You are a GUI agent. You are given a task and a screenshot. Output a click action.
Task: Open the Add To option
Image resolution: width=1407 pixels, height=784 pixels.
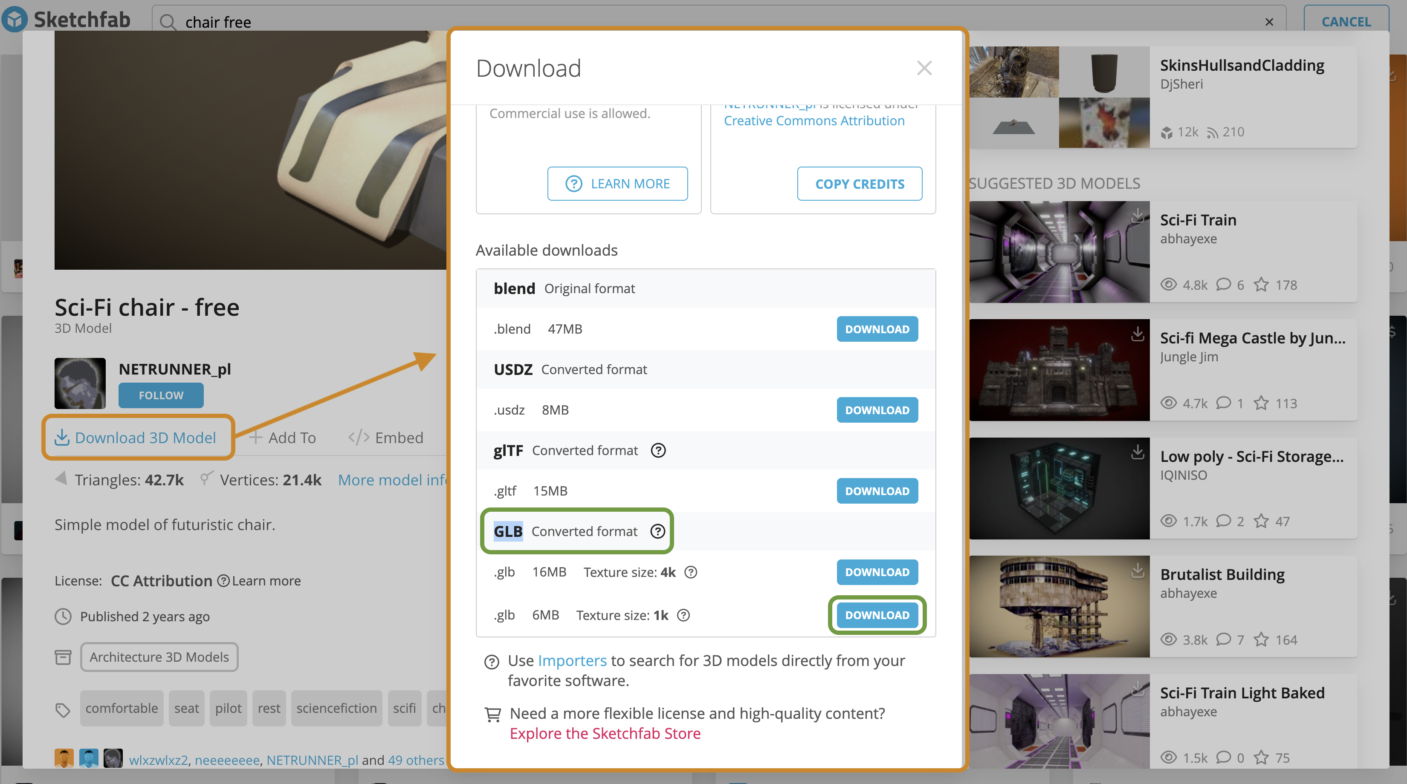click(x=282, y=437)
